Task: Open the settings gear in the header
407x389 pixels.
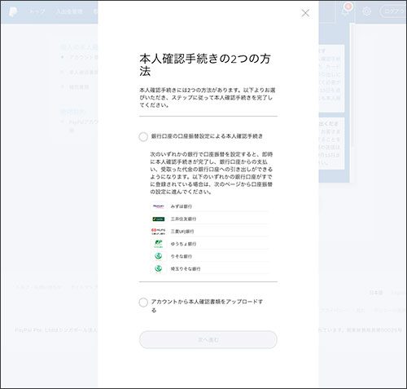Action: point(366,11)
